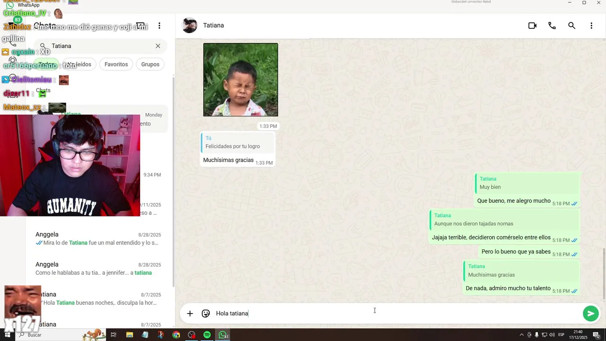Click message 'Que bueno, me alegro mucho'
Screen dimensions: 606x341
514,201
